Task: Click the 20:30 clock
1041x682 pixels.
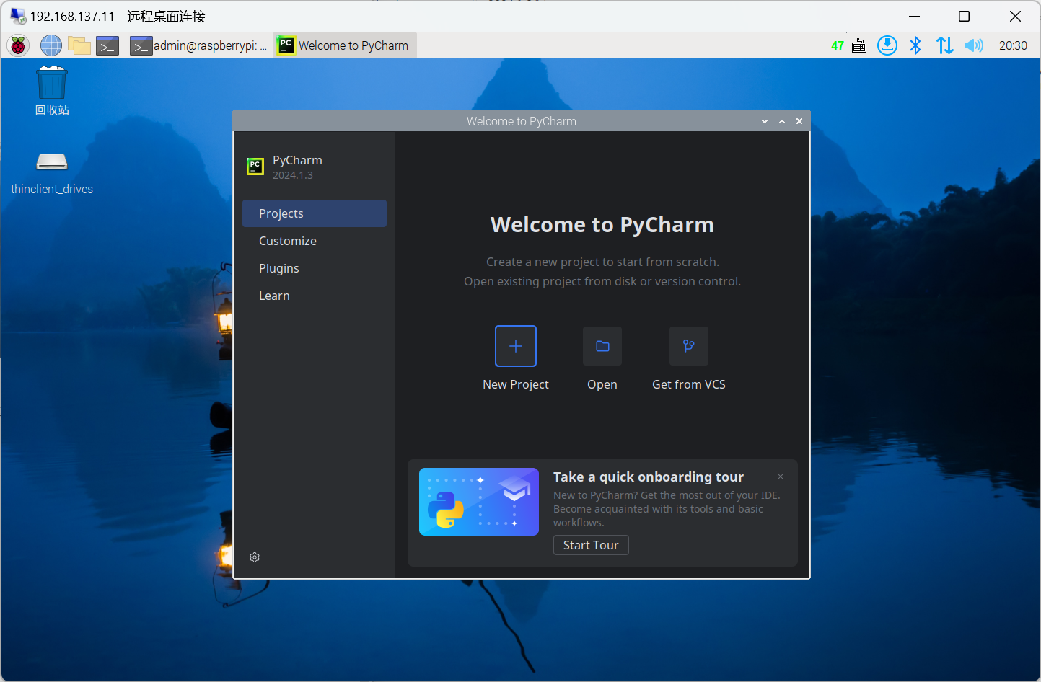Action: coord(1013,45)
